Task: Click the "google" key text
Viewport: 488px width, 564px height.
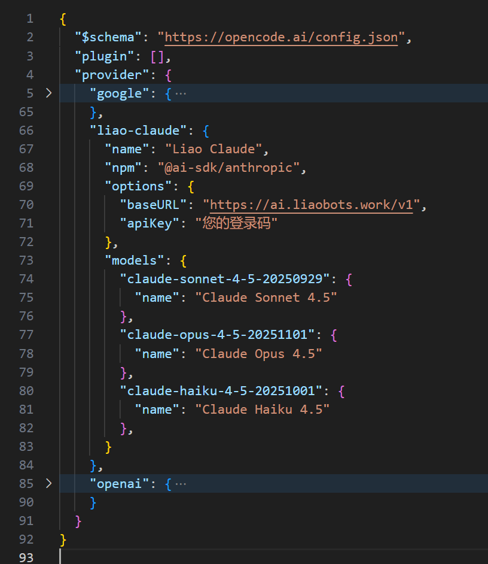Action: [119, 93]
